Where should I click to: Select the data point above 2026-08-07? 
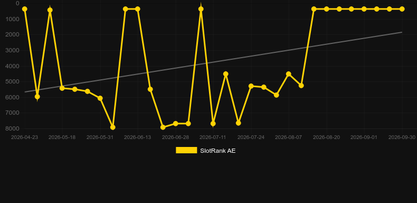(289, 74)
